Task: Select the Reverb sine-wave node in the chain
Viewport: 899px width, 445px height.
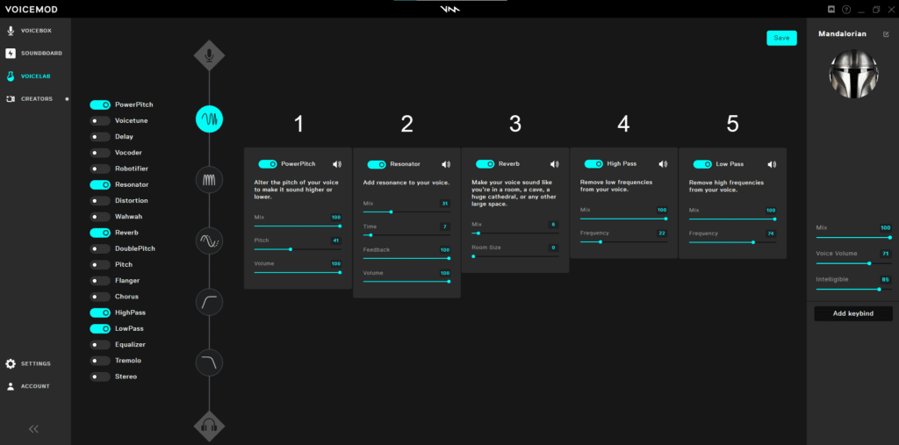Action: [x=209, y=240]
